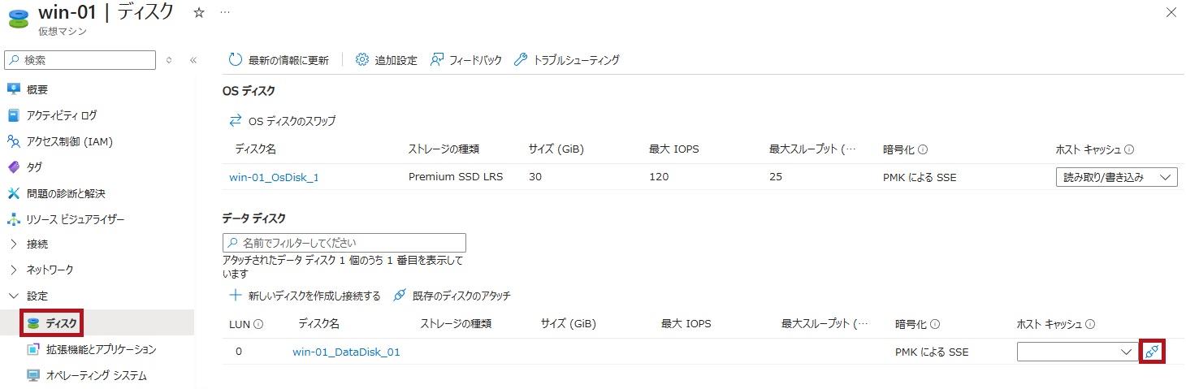
Task: Collapse the sidebar with the double chevron
Action: click(193, 60)
